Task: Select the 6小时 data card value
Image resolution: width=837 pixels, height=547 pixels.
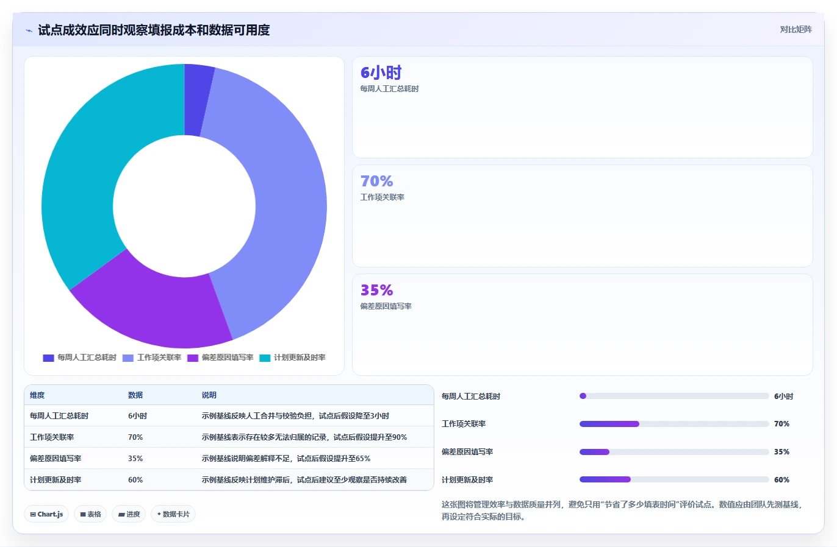Action: click(x=381, y=72)
